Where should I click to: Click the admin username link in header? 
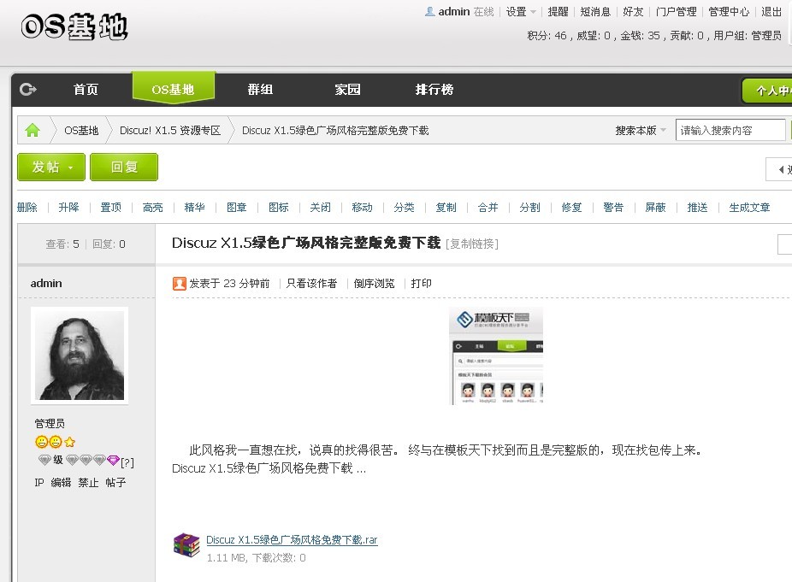tap(453, 12)
